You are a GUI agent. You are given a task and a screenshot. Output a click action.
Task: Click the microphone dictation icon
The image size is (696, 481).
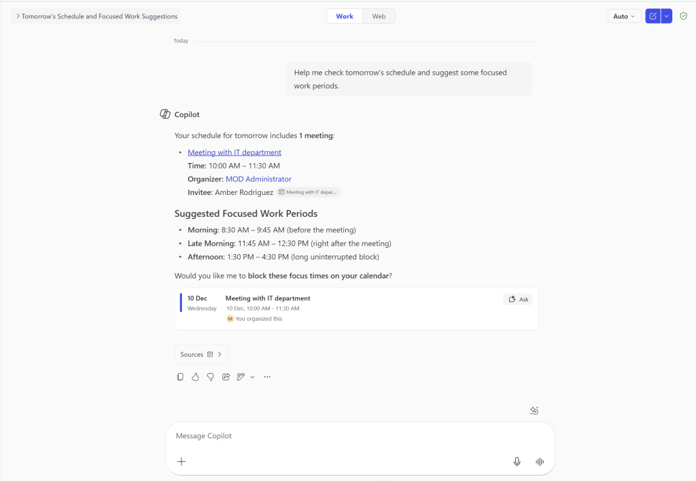[x=517, y=462]
